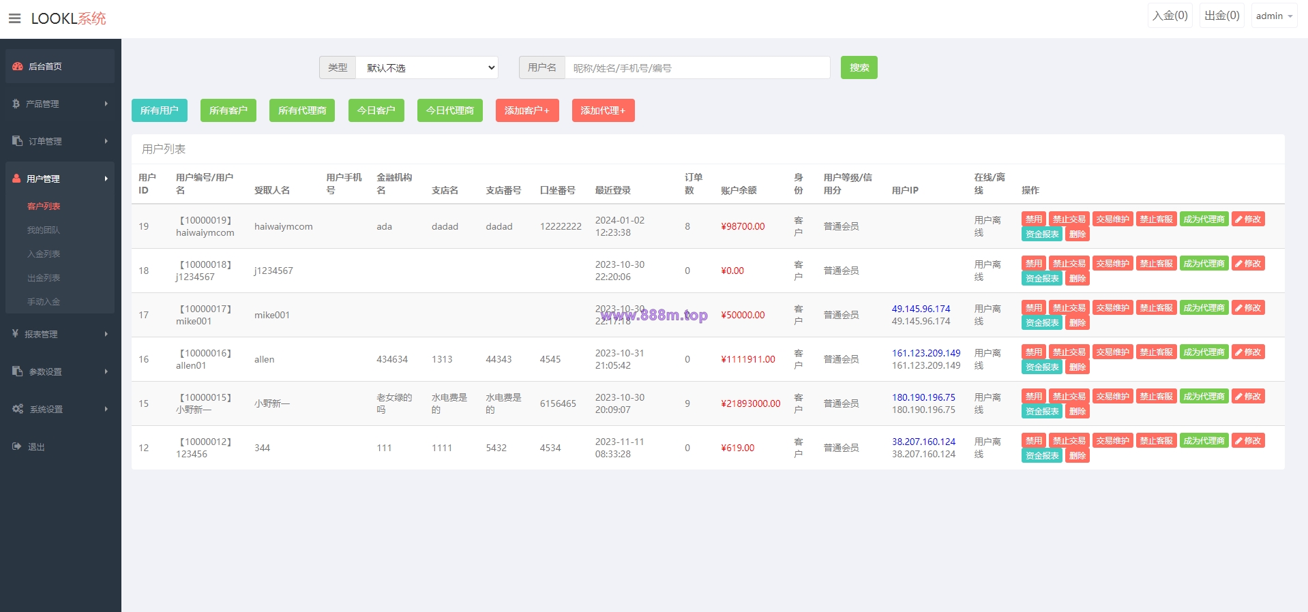Click pencil 修改 for user 小野新一
This screenshot has width=1308, height=612.
click(x=1248, y=396)
